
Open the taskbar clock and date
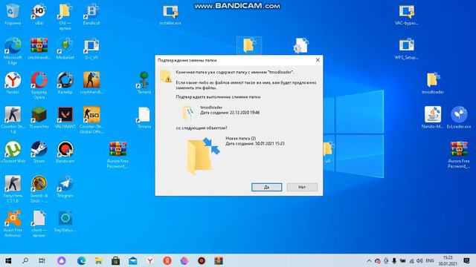[448, 260]
